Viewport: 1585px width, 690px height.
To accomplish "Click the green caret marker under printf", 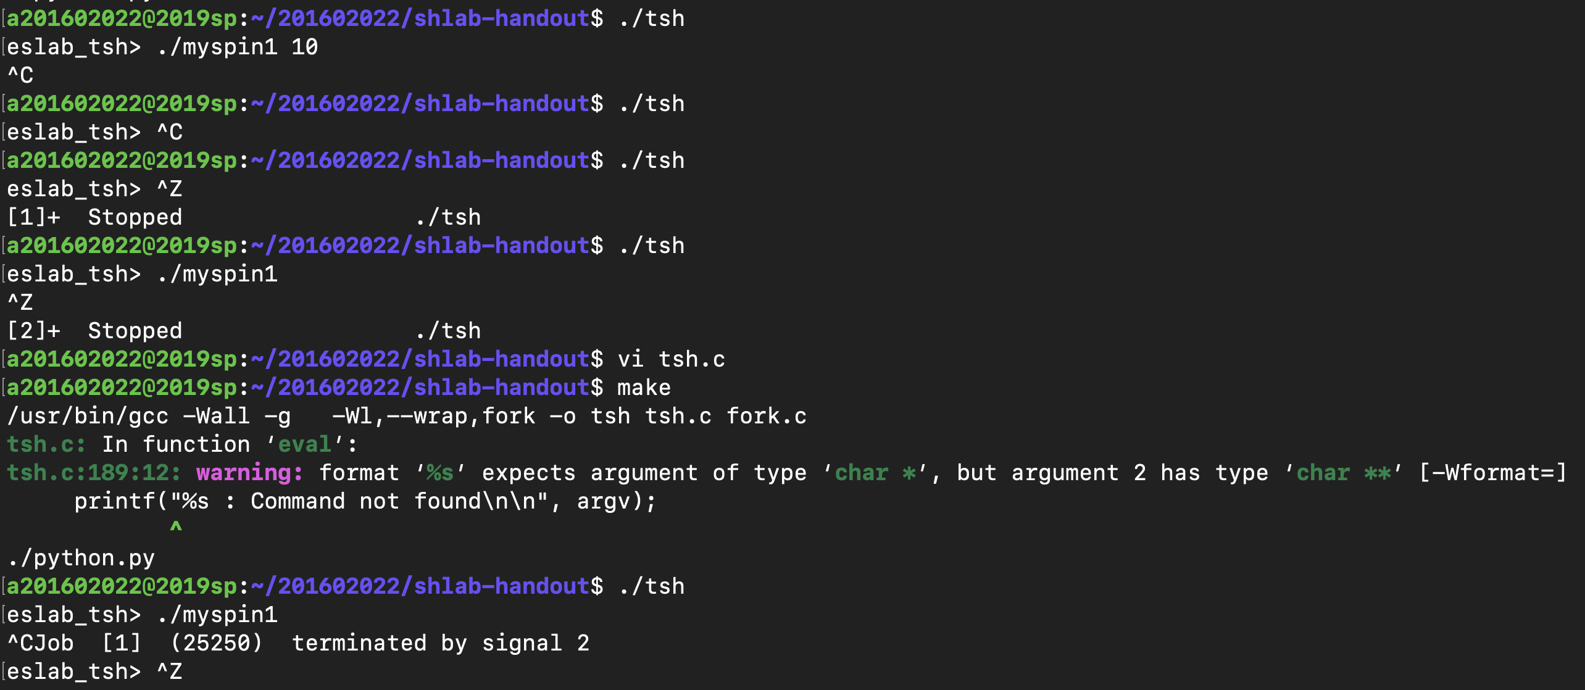I will click(x=176, y=527).
